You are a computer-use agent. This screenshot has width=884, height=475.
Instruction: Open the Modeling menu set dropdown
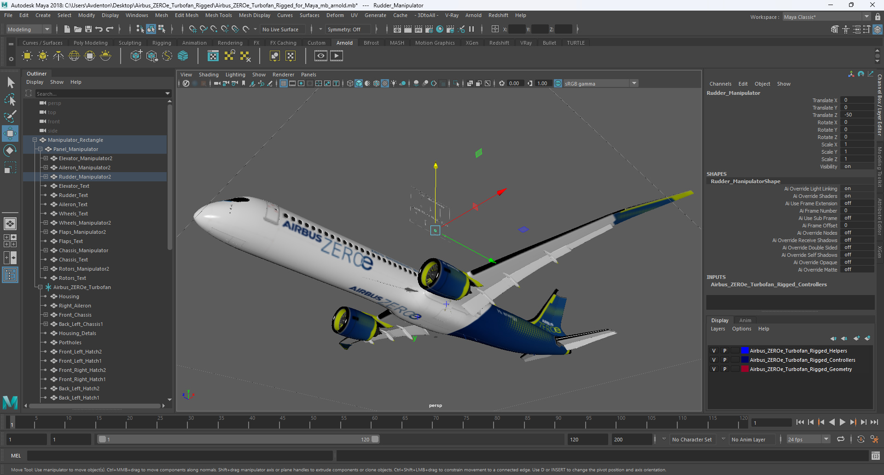pyautogui.click(x=29, y=29)
